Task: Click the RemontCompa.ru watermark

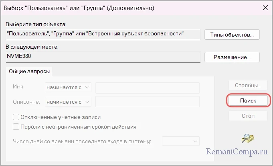Action: [x=237, y=152]
